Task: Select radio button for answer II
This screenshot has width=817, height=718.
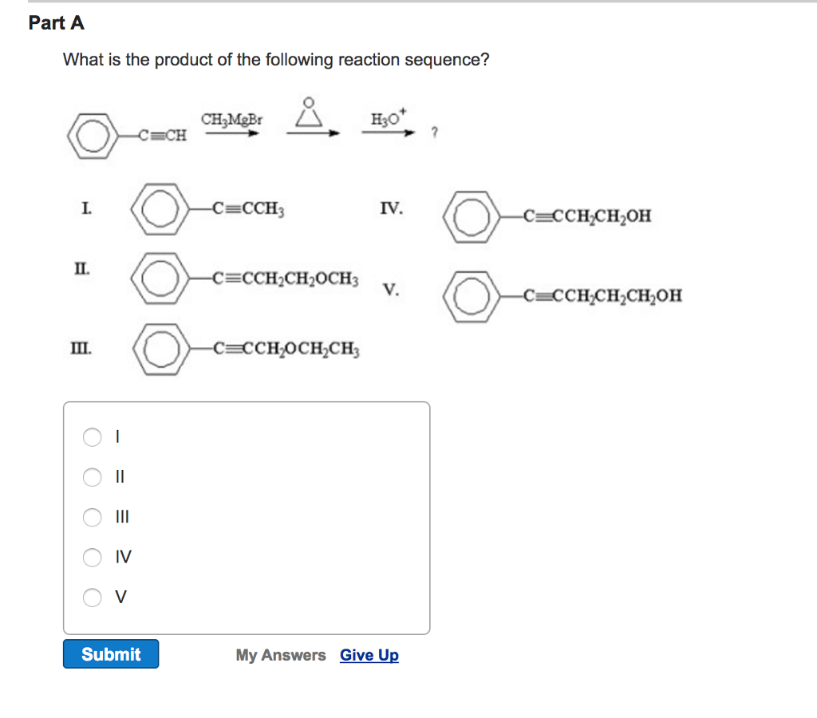Action: 92,477
